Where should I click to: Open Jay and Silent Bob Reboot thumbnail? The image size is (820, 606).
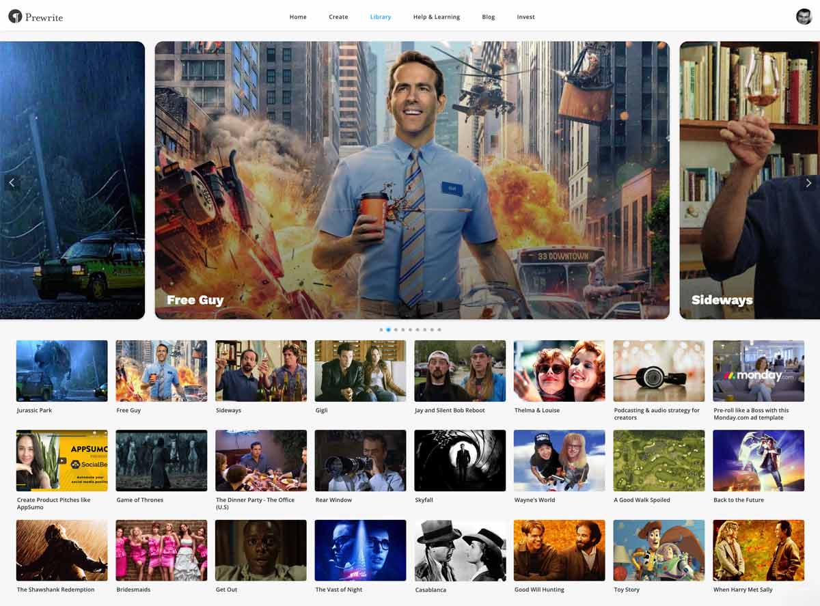click(x=460, y=371)
